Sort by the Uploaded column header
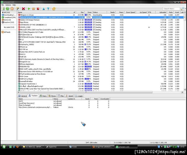 (161, 12)
